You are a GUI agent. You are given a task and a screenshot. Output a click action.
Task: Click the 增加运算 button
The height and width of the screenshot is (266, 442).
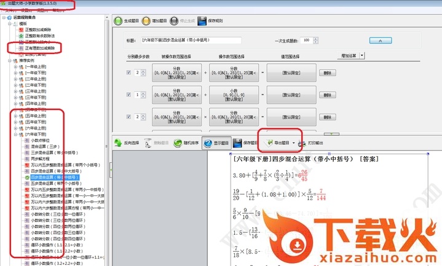tap(349, 55)
